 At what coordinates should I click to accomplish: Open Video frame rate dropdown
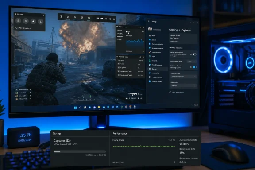click(x=183, y=77)
